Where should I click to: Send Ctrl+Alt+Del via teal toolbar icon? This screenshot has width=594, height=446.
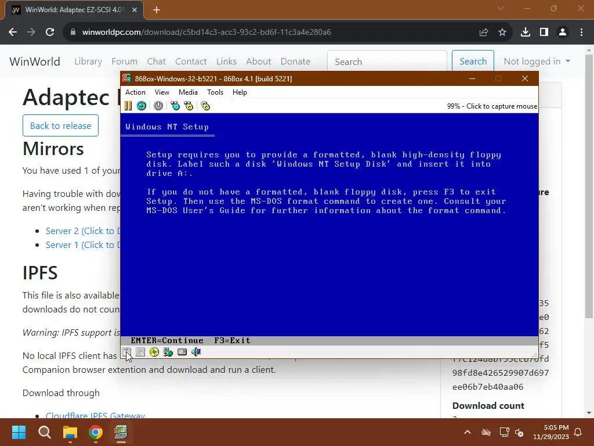click(x=175, y=106)
